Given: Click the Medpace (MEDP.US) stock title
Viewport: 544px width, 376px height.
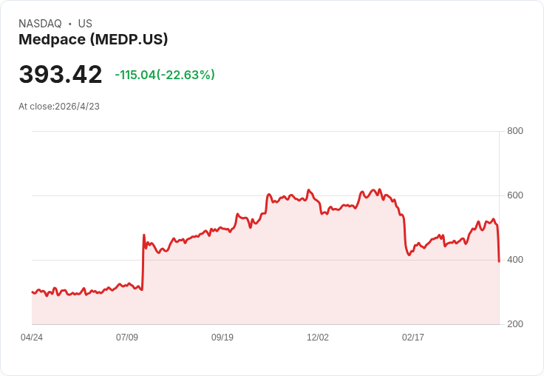Looking at the screenshot, I should 93,40.
